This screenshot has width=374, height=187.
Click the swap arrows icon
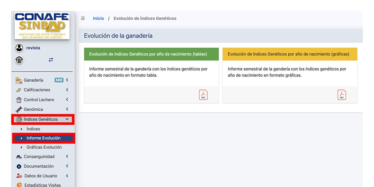tap(51, 60)
